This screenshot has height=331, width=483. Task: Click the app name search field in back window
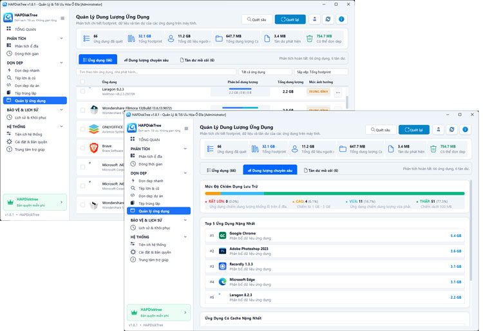tap(156, 71)
